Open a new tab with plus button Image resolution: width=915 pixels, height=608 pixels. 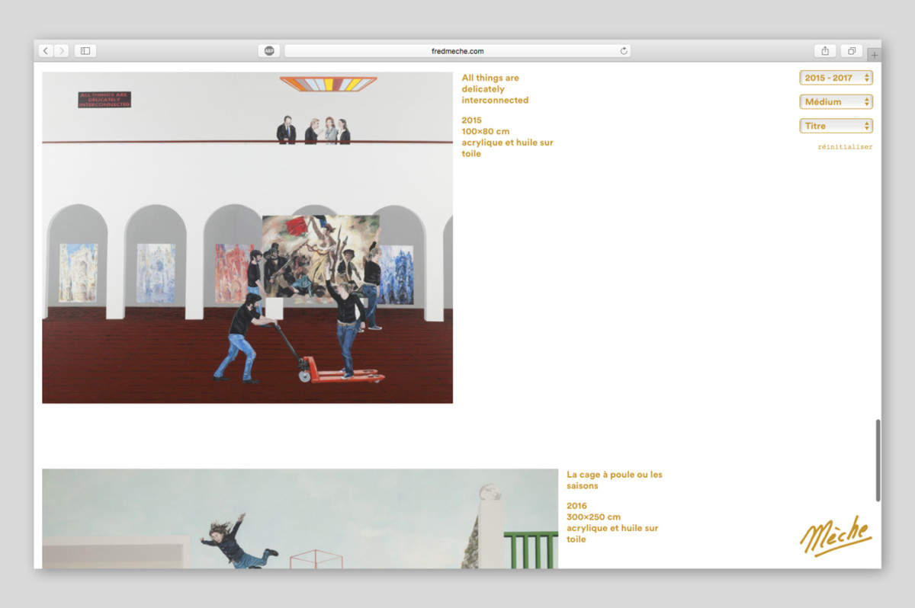[x=874, y=55]
